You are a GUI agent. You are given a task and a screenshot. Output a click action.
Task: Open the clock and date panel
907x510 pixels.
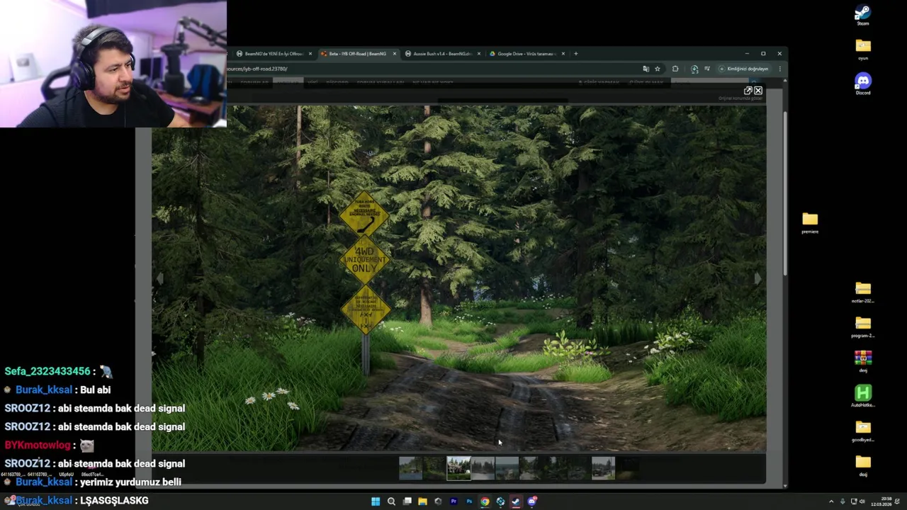coord(882,501)
